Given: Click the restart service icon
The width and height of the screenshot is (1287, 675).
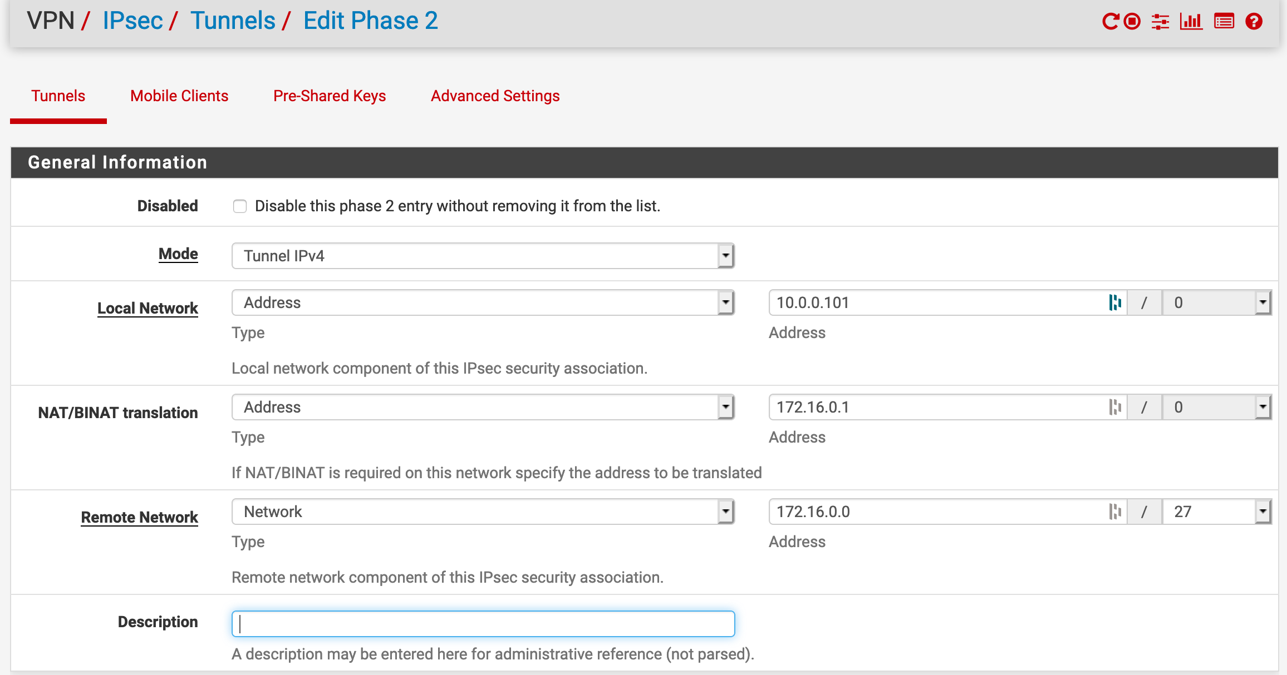Looking at the screenshot, I should point(1110,22).
